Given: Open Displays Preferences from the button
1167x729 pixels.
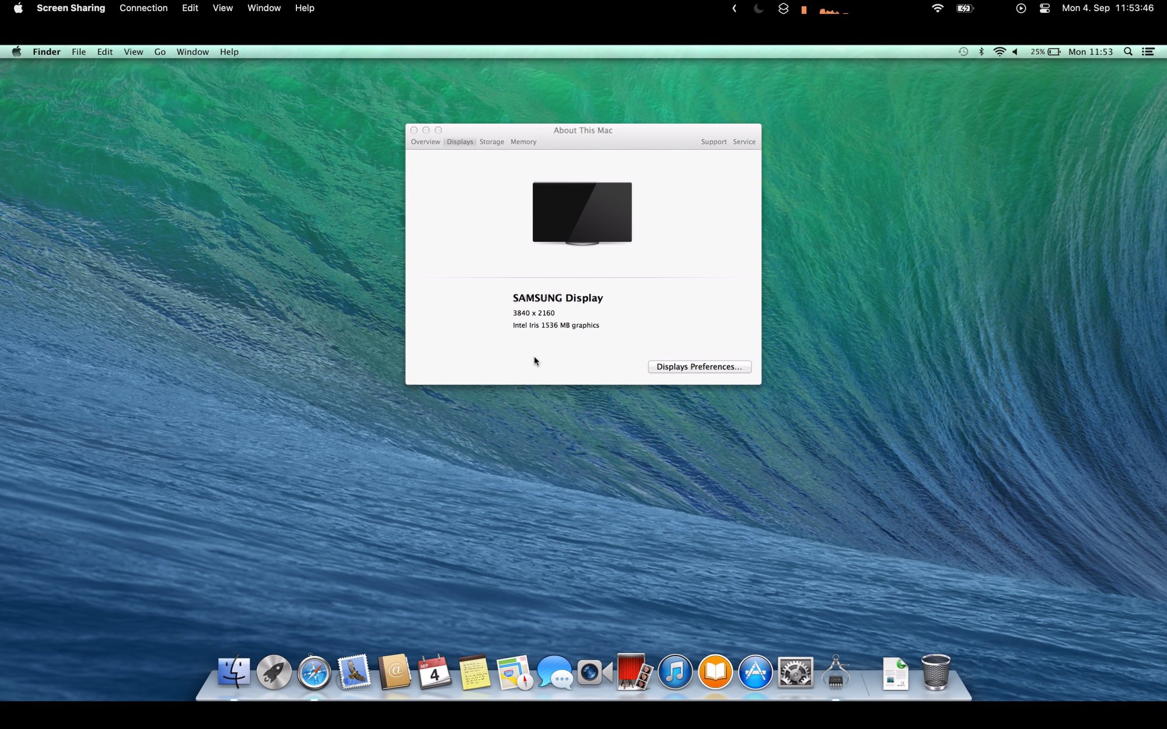Looking at the screenshot, I should point(699,366).
